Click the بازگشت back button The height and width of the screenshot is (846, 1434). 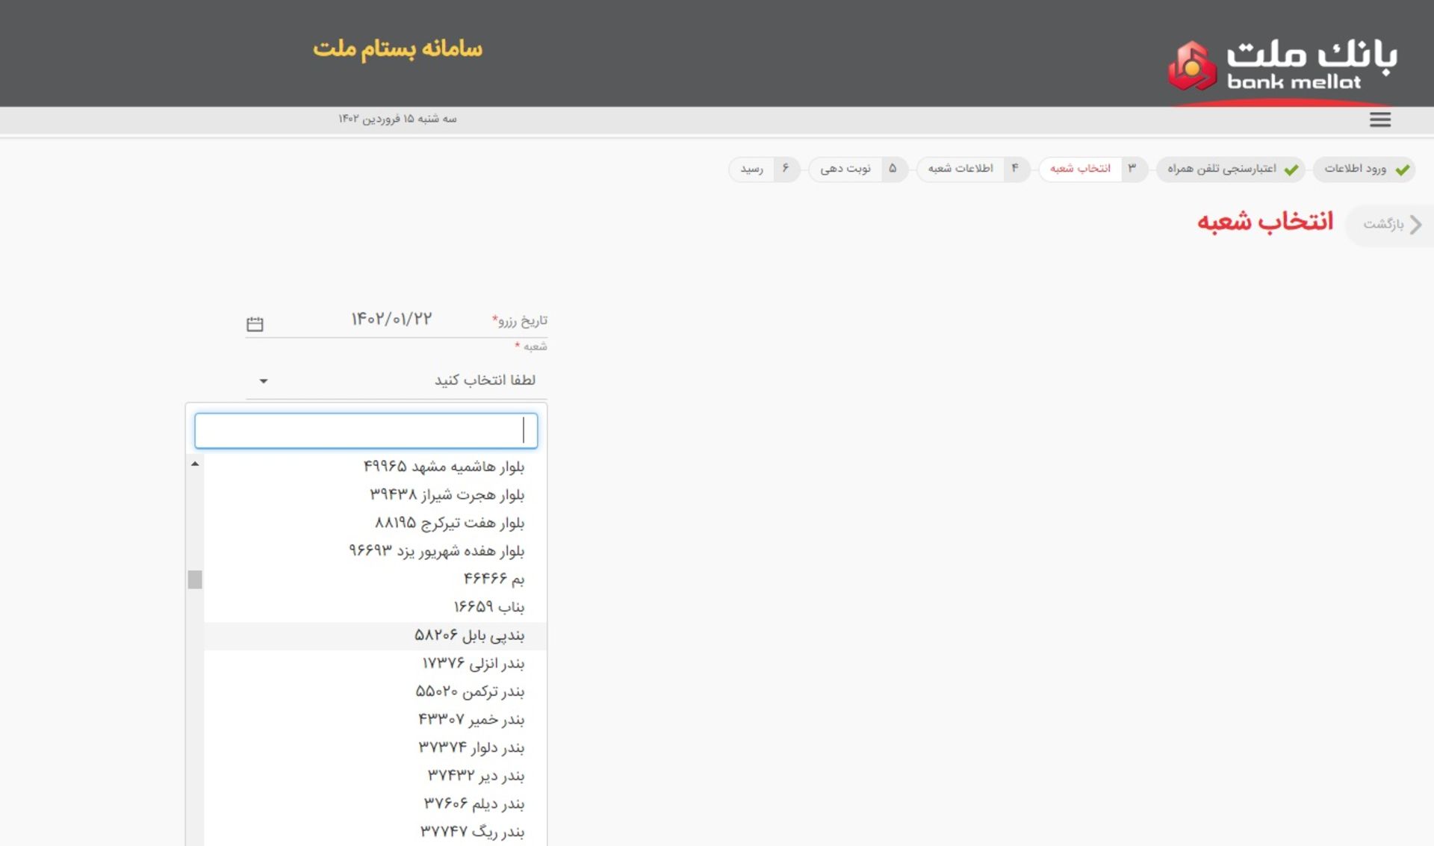1391,224
